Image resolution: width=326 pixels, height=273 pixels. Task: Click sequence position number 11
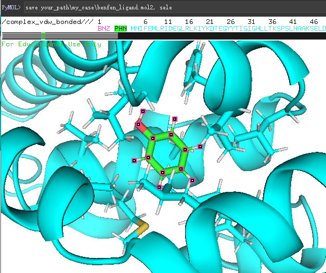[x=168, y=22]
